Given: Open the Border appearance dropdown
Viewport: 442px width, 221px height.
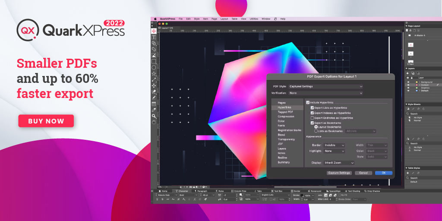Looking at the screenshot, I should [x=334, y=145].
